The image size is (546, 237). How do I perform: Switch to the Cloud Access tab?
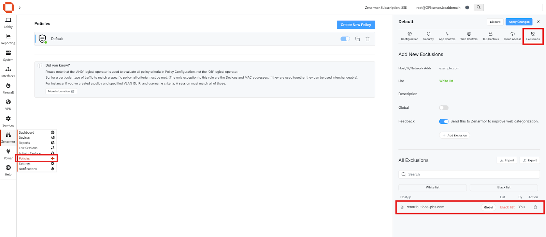coord(512,36)
